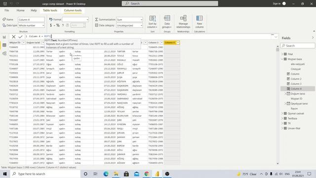
Task: Expand Qiymət cədvəli table in Fields
Action: pyautogui.click(x=282, y=113)
